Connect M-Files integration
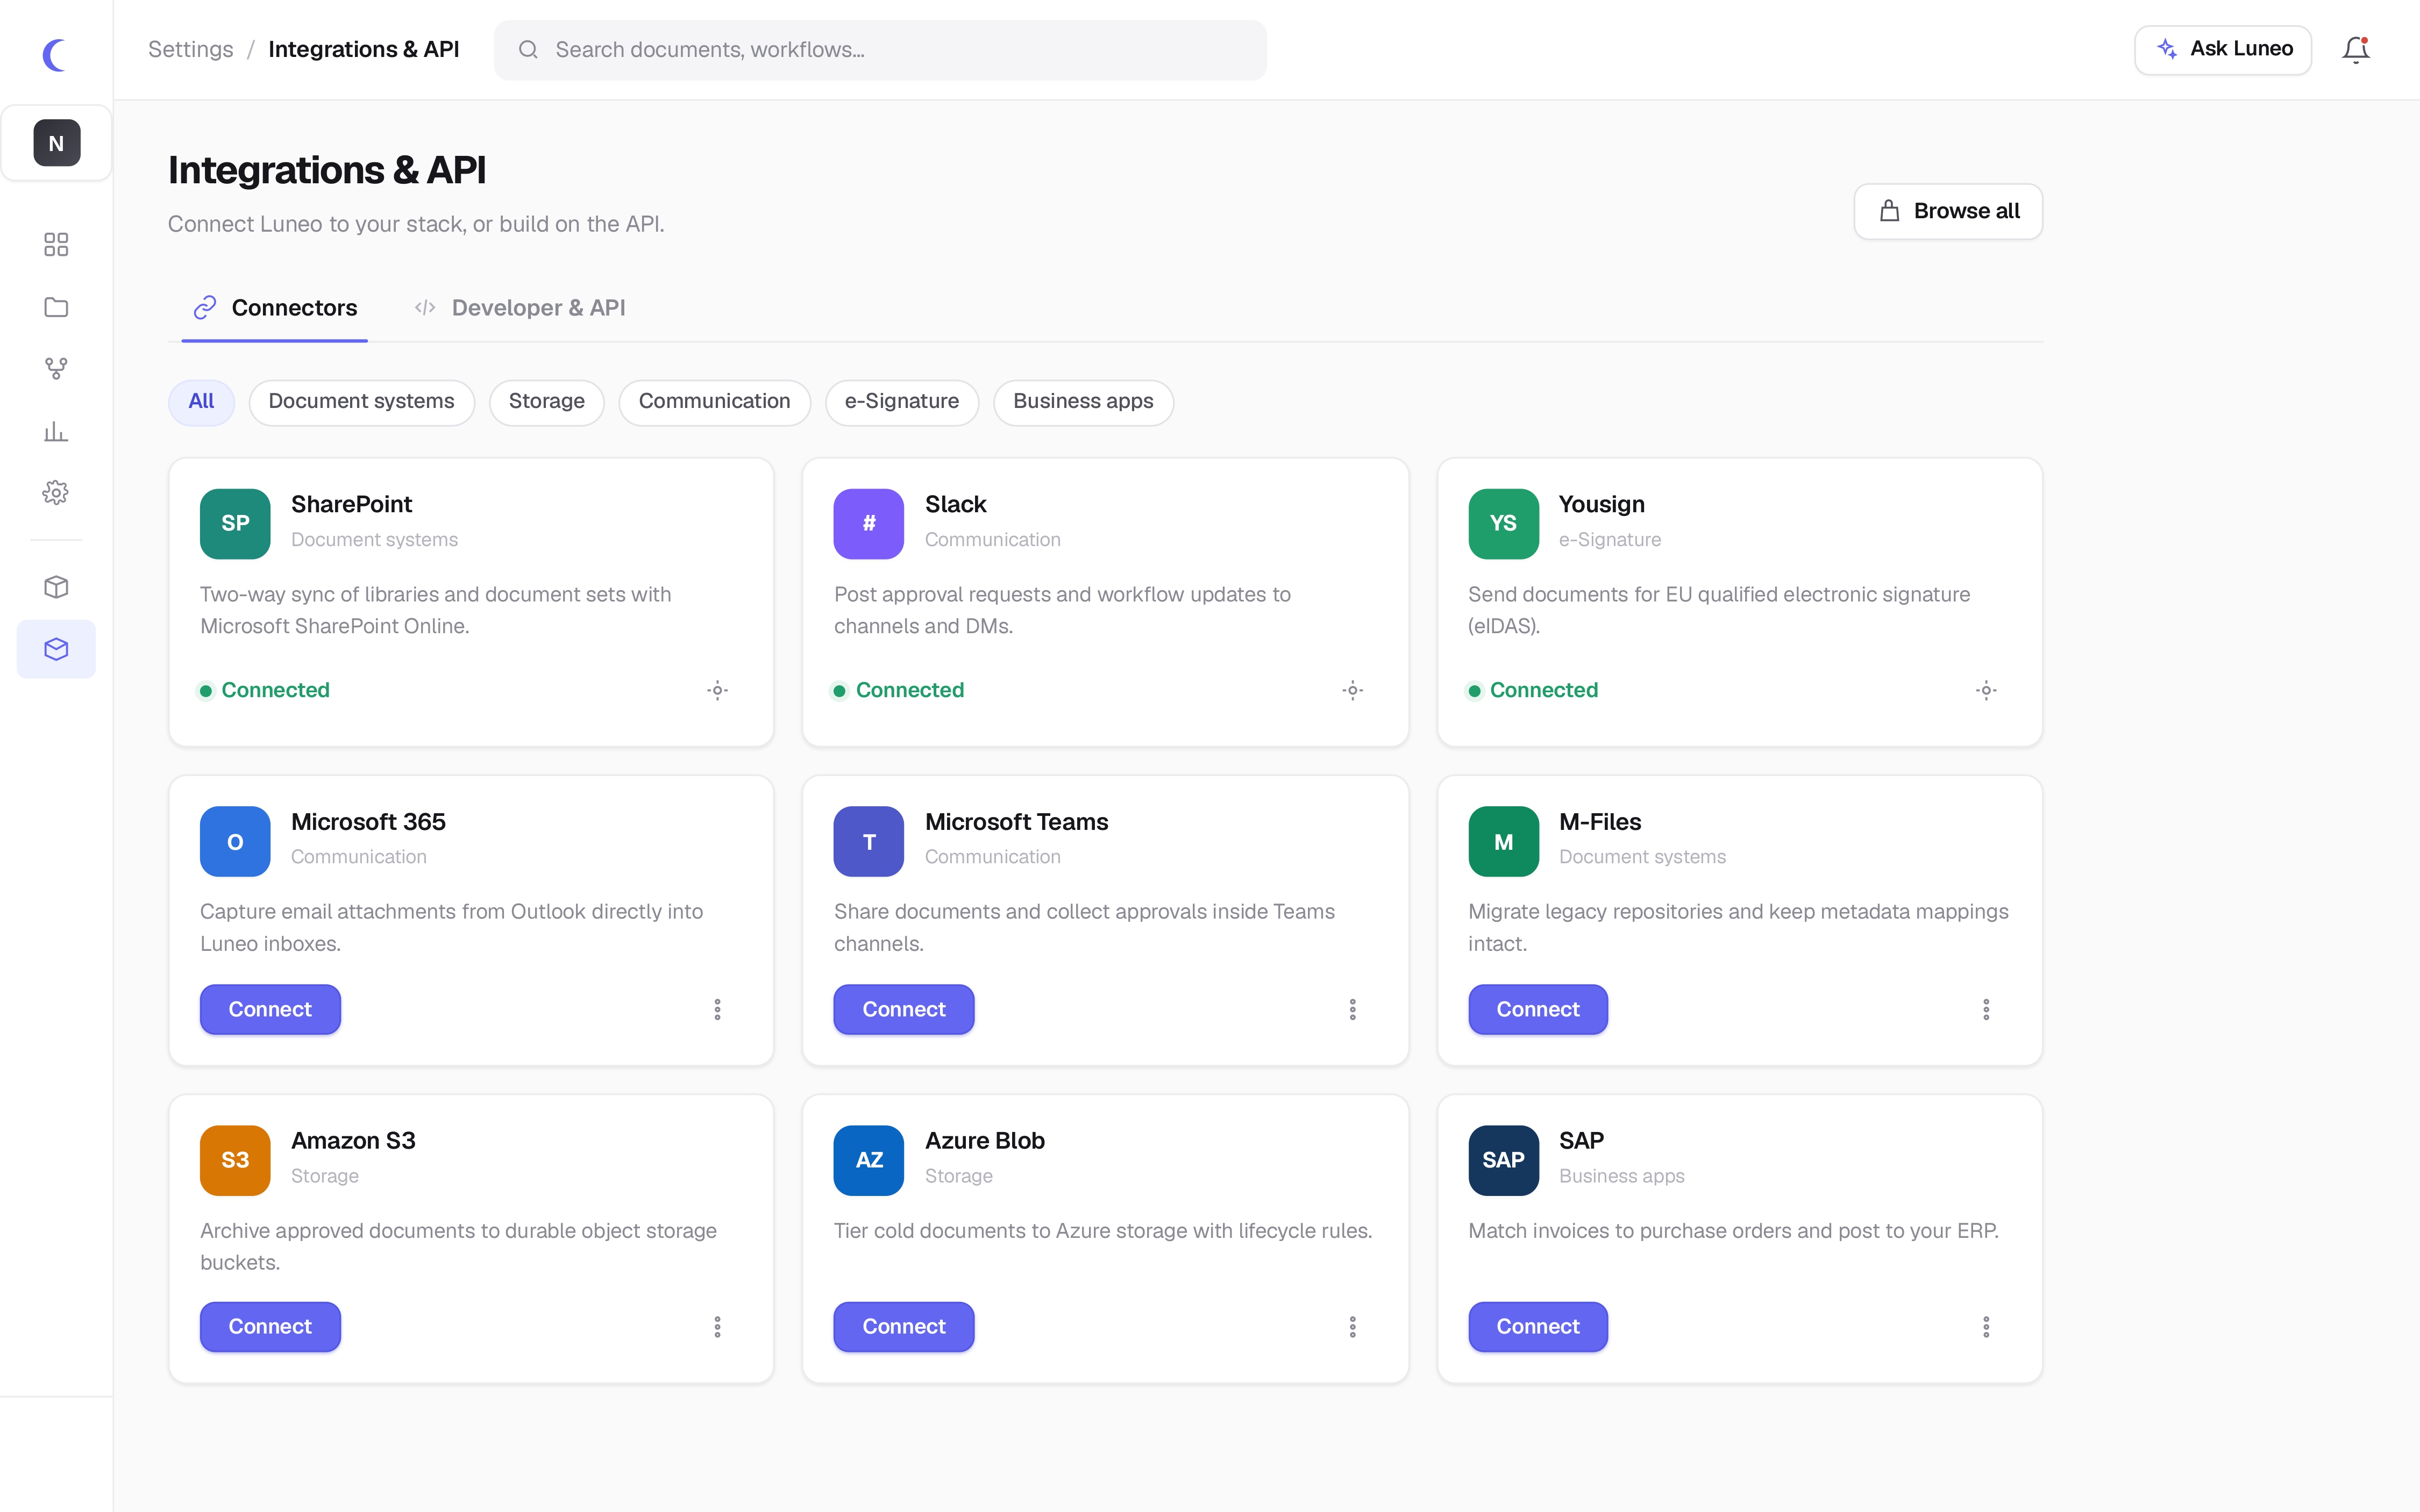The height and width of the screenshot is (1512, 2420). click(1538, 1009)
